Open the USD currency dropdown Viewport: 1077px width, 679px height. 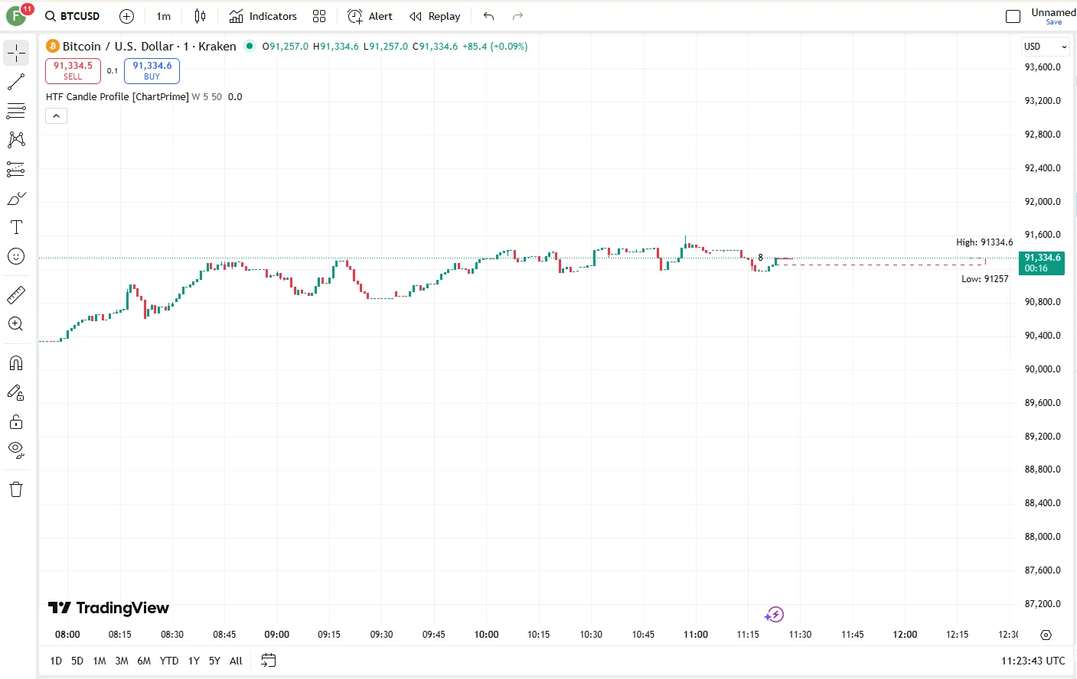click(x=1045, y=47)
